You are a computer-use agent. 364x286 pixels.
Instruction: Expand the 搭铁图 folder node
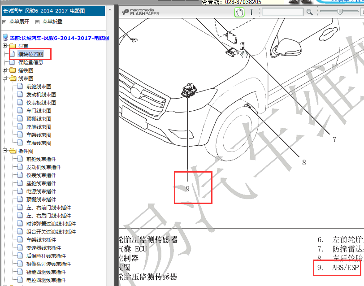click(4, 70)
